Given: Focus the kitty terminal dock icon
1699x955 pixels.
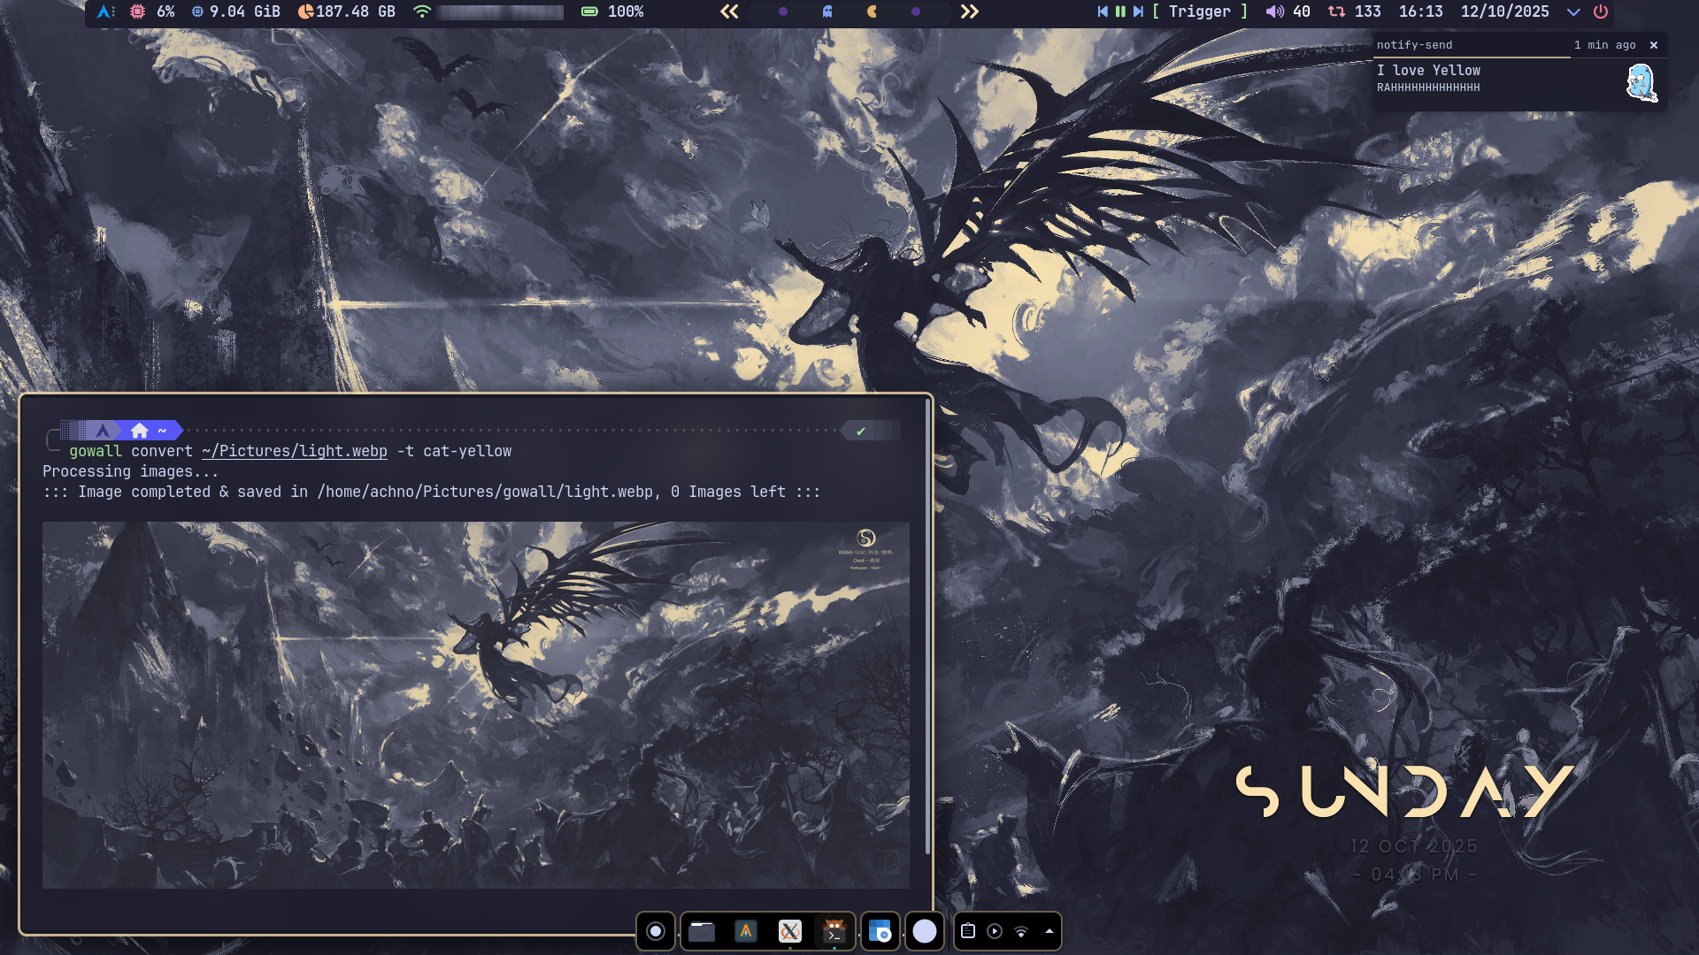Looking at the screenshot, I should 834,931.
